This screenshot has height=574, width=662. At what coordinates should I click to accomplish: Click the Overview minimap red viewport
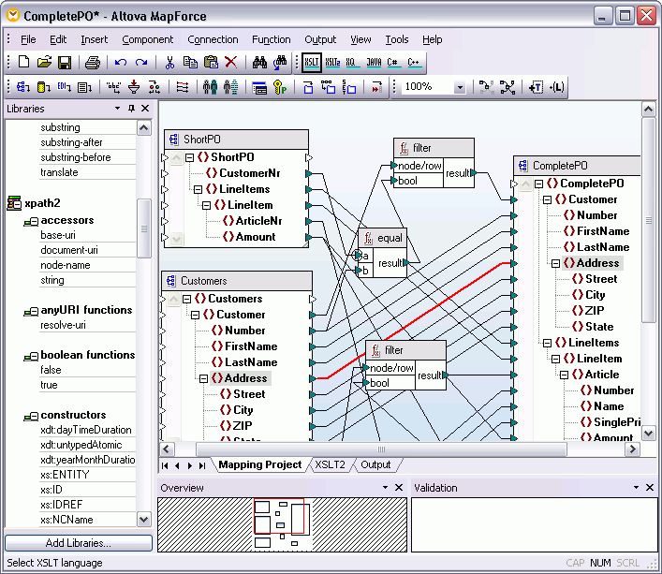point(279,516)
